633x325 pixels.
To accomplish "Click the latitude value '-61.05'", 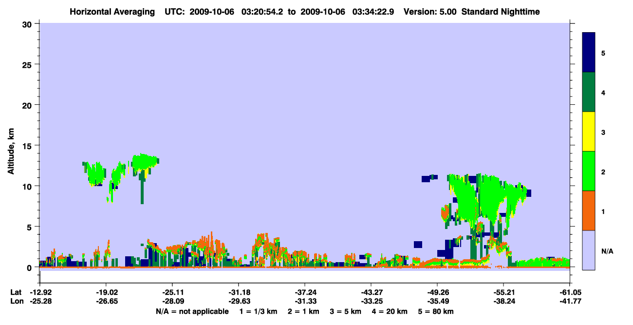I will point(569,292).
